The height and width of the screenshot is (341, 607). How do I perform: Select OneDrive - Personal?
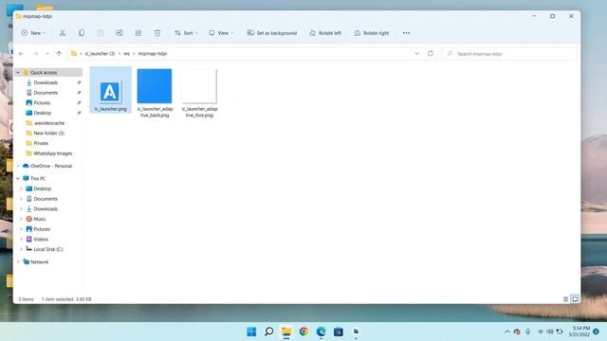point(51,166)
